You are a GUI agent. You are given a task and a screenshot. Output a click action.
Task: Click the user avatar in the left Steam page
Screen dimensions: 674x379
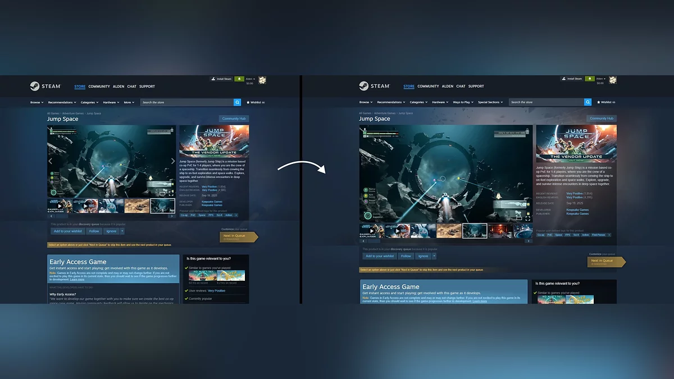click(262, 80)
